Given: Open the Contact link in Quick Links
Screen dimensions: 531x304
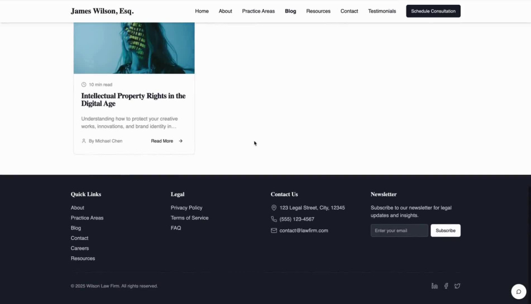Looking at the screenshot, I should pyautogui.click(x=80, y=238).
